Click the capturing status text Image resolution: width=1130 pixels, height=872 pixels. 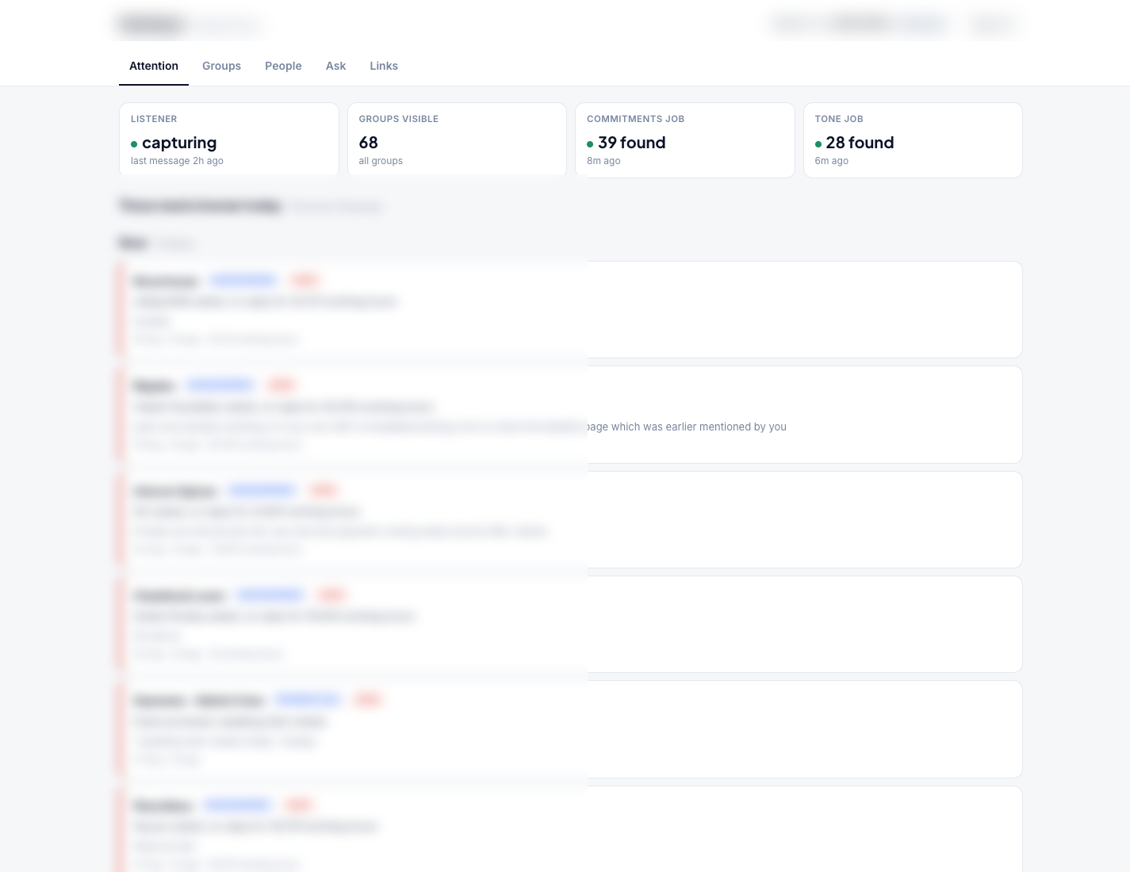[x=179, y=143]
